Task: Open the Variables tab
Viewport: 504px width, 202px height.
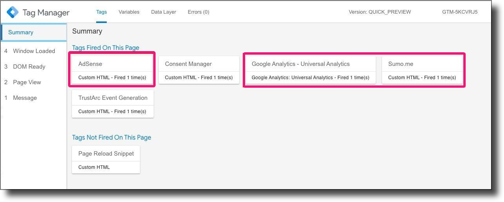Action: tap(129, 12)
